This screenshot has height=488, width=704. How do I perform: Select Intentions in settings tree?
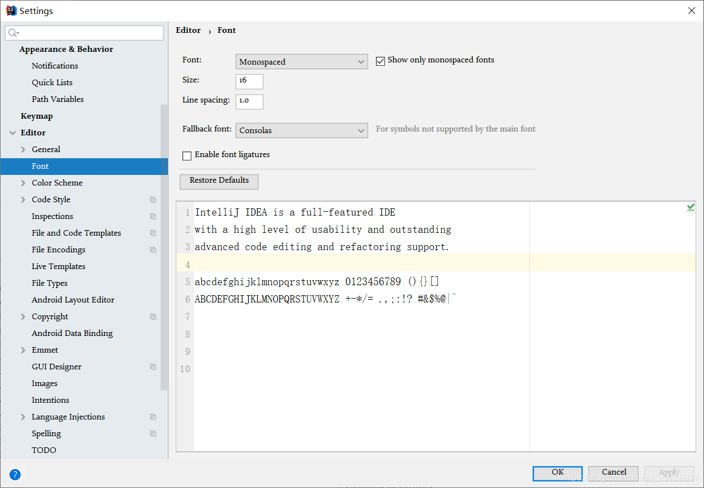pos(50,400)
